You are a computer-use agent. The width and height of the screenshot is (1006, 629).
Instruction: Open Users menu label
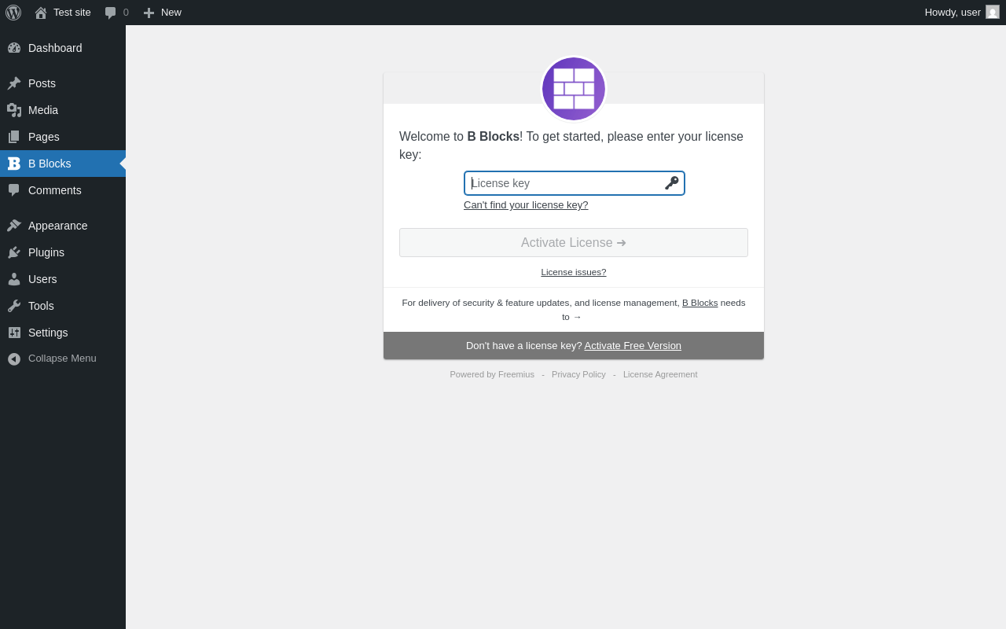click(x=42, y=279)
